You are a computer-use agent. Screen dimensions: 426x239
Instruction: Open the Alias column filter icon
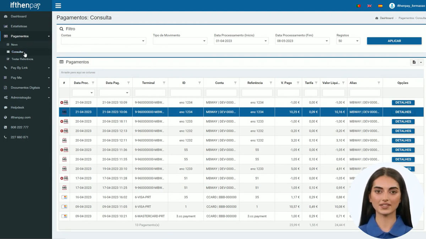[379, 83]
